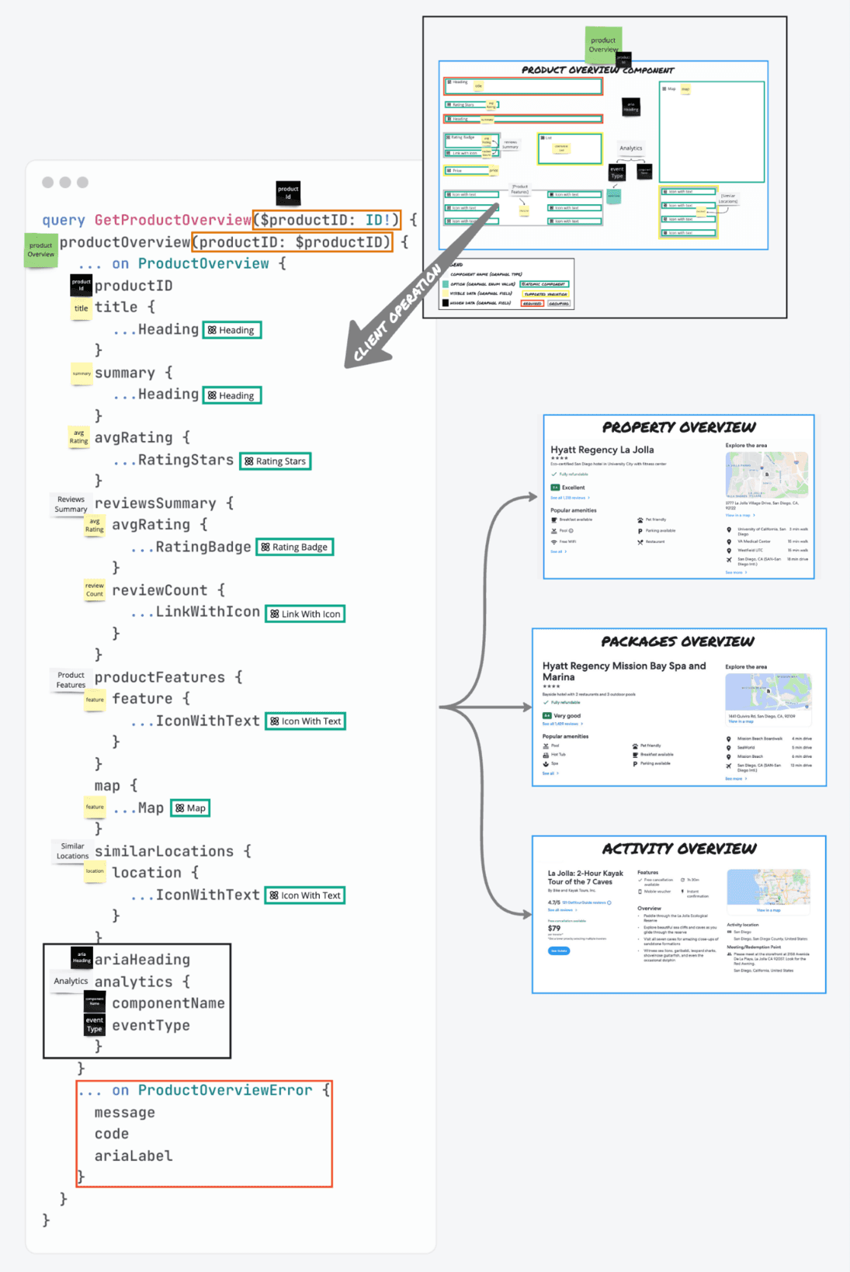Click Icon With Text badge under feature
The image size is (850, 1272).
(305, 721)
